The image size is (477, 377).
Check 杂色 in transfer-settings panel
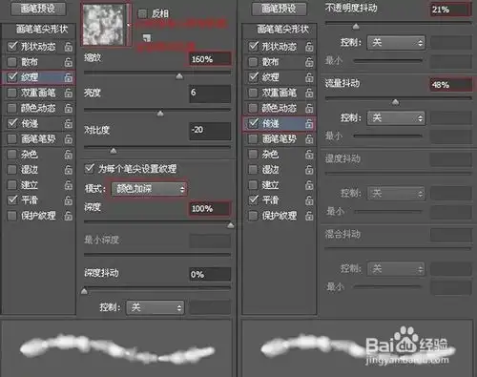pos(253,155)
